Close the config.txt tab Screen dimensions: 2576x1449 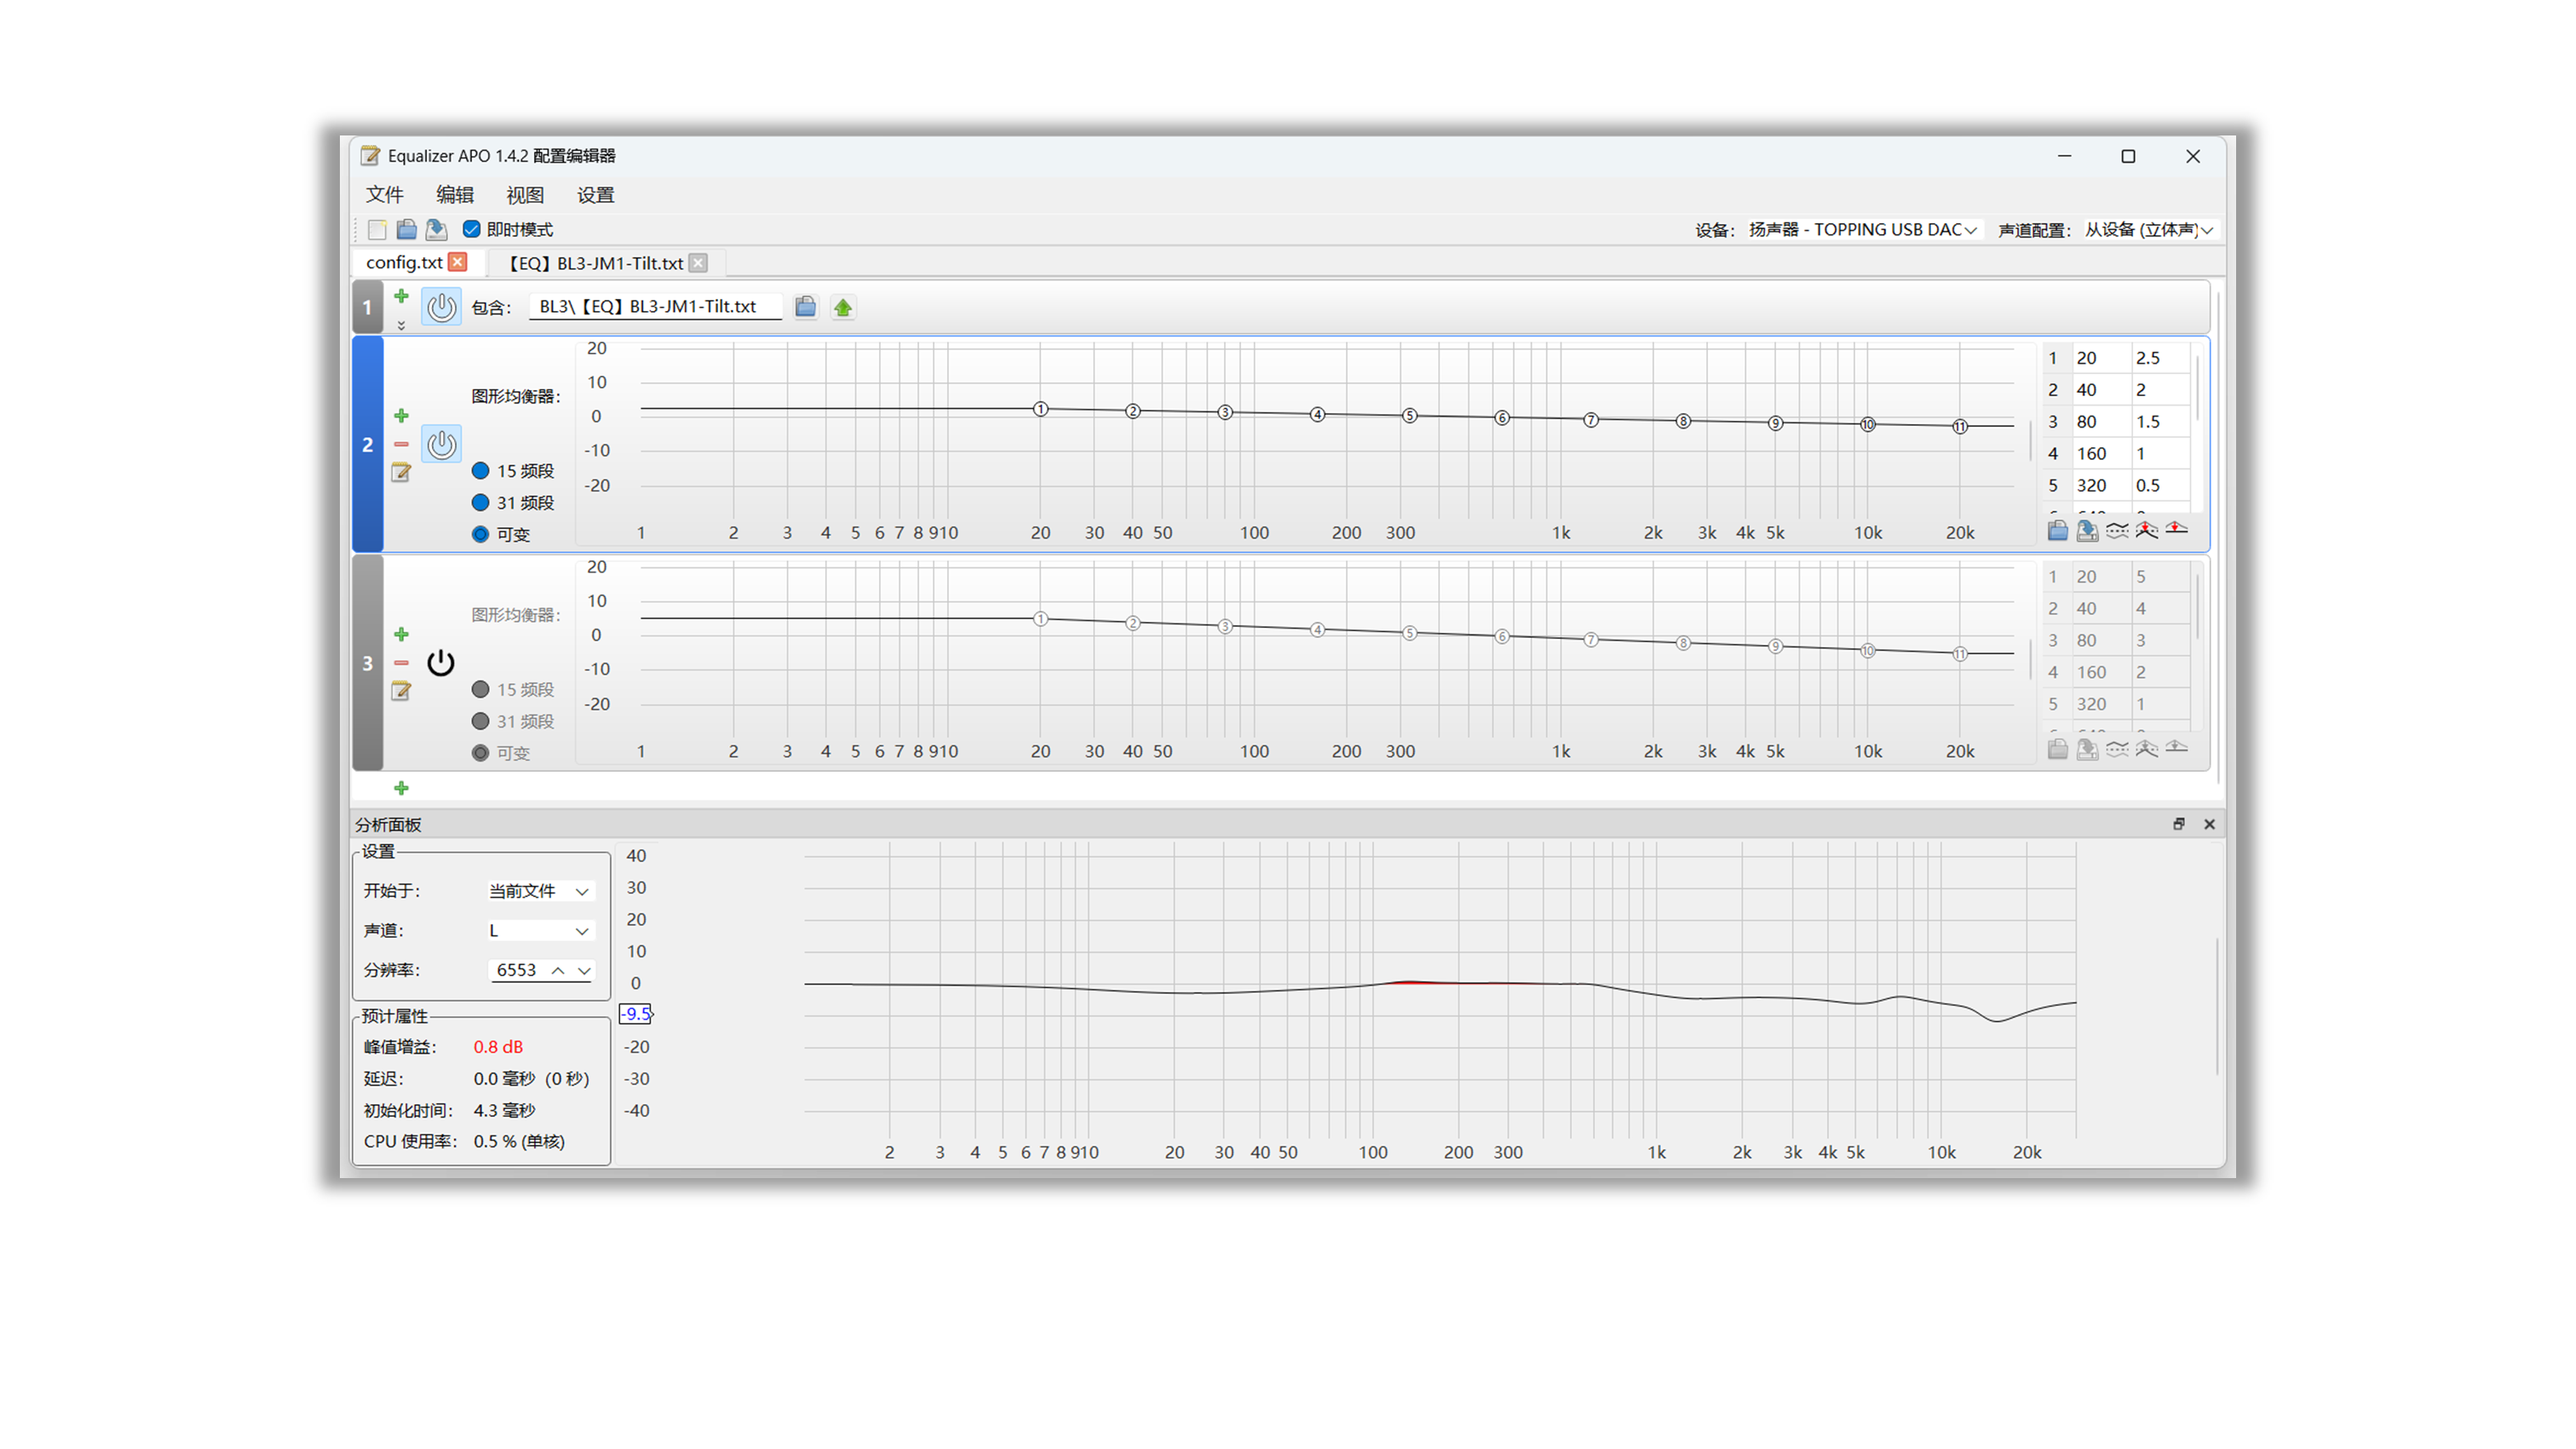tap(458, 262)
